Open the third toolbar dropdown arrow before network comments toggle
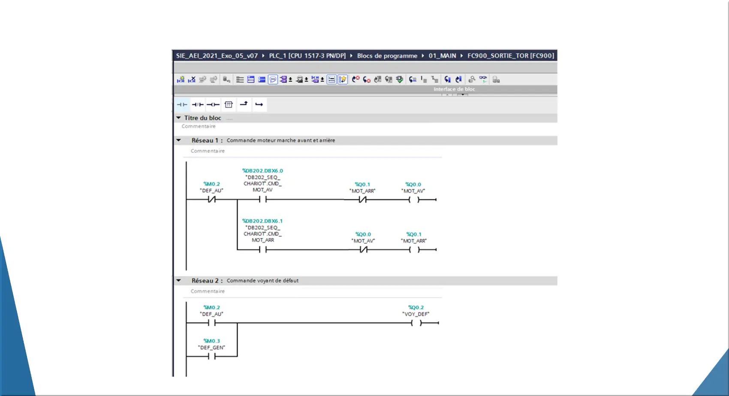 tap(322, 80)
